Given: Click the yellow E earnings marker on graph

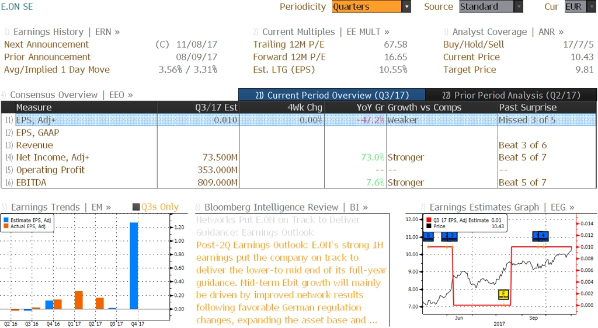Looking at the screenshot, I should (504, 295).
